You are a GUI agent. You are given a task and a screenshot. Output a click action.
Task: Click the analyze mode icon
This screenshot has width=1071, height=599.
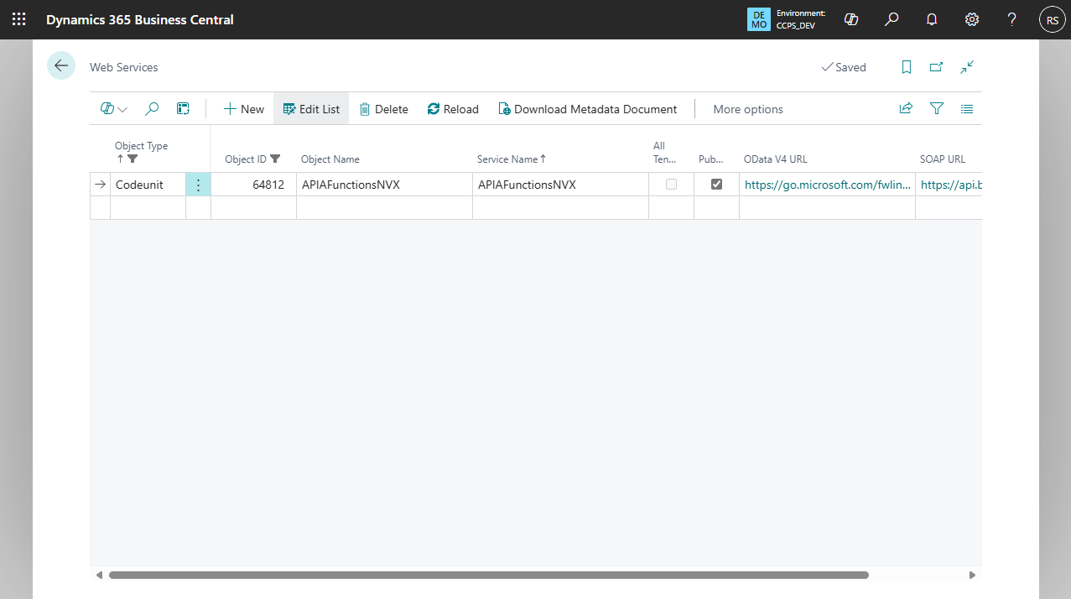(x=183, y=109)
